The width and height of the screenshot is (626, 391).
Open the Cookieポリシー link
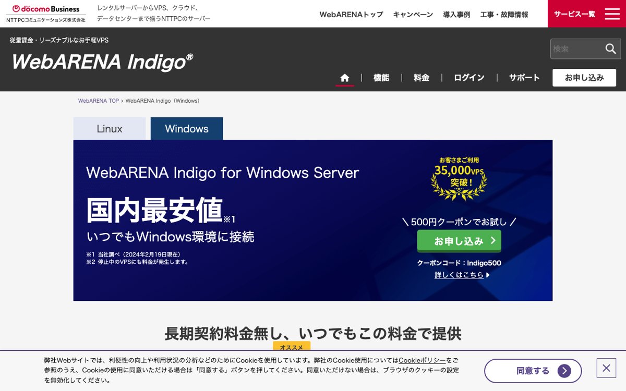[x=422, y=360]
